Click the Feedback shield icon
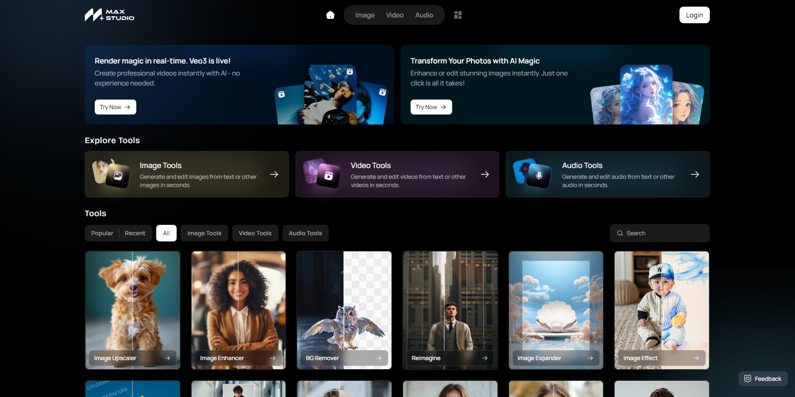Screen dimensions: 795x397 click(x=748, y=379)
